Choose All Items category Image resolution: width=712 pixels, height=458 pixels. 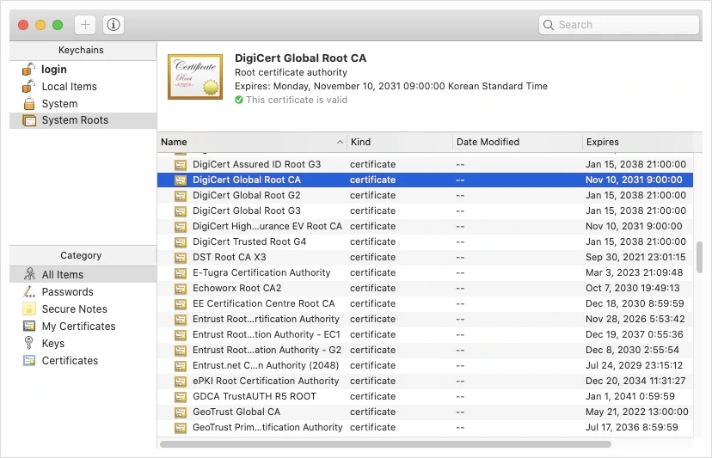tap(83, 275)
